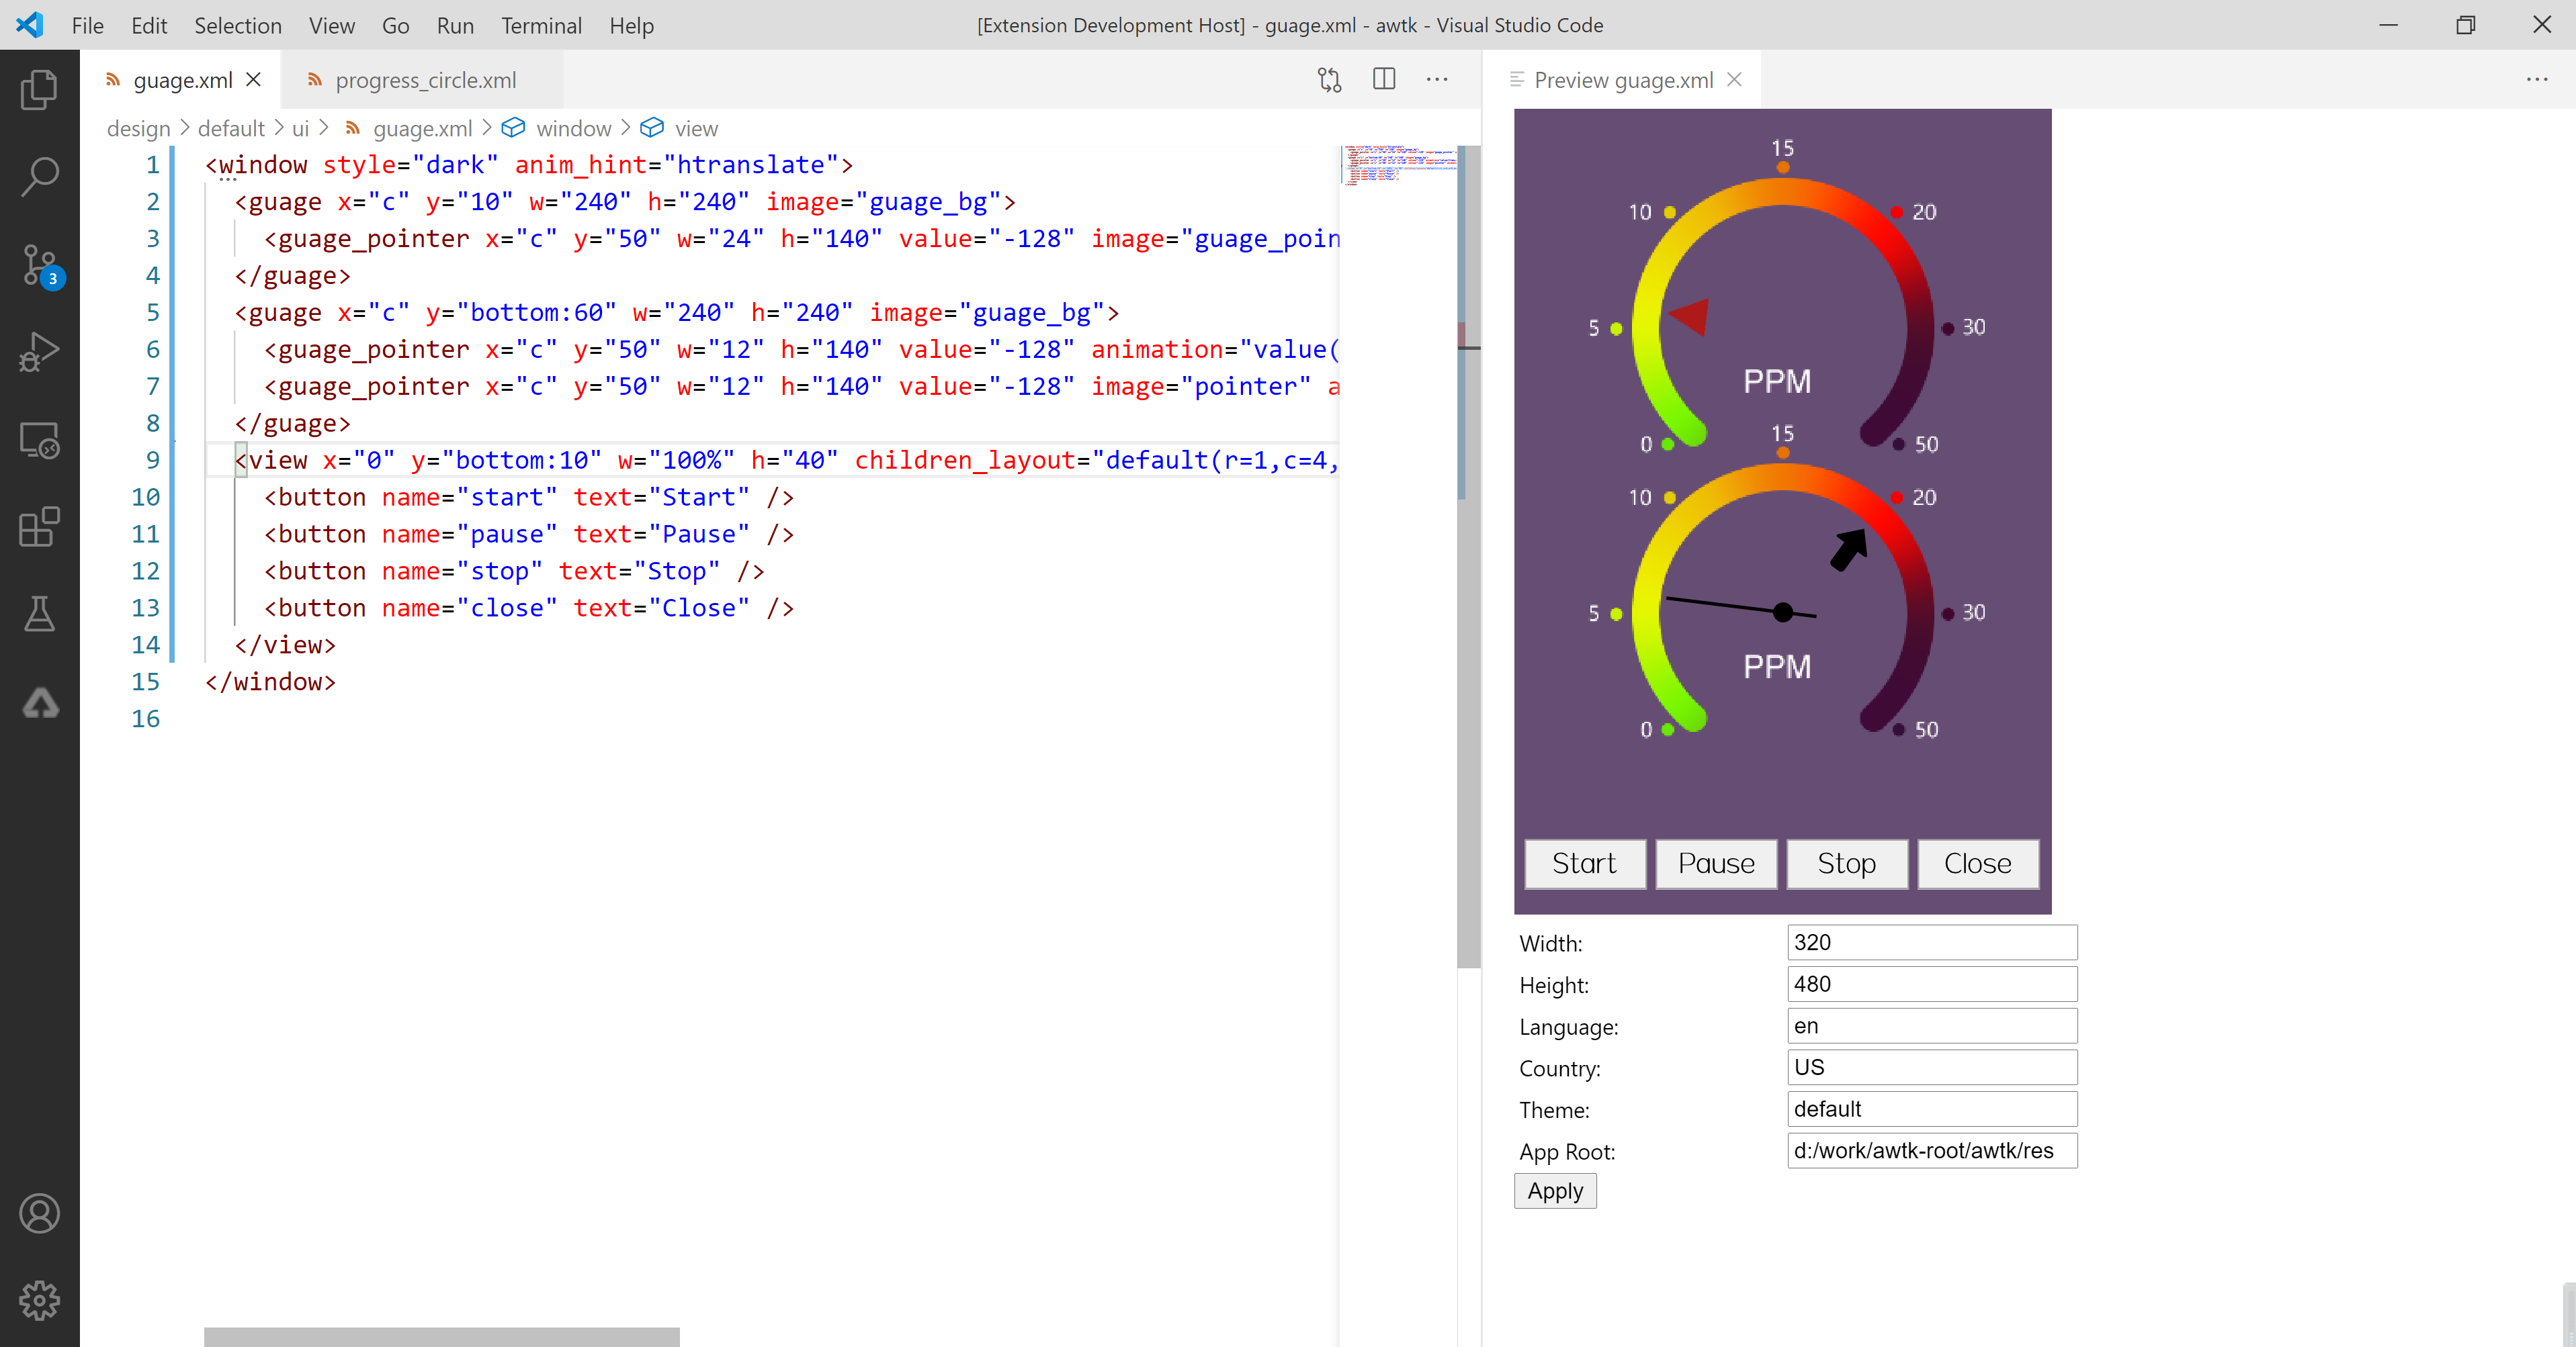Expand the breadcrumb dropdown for view
This screenshot has width=2576, height=1347.
[x=699, y=128]
